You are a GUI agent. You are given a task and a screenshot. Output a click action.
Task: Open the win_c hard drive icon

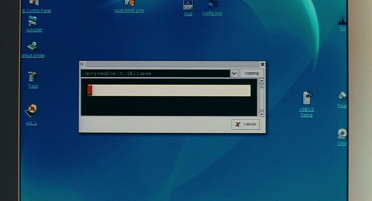[x=31, y=110]
